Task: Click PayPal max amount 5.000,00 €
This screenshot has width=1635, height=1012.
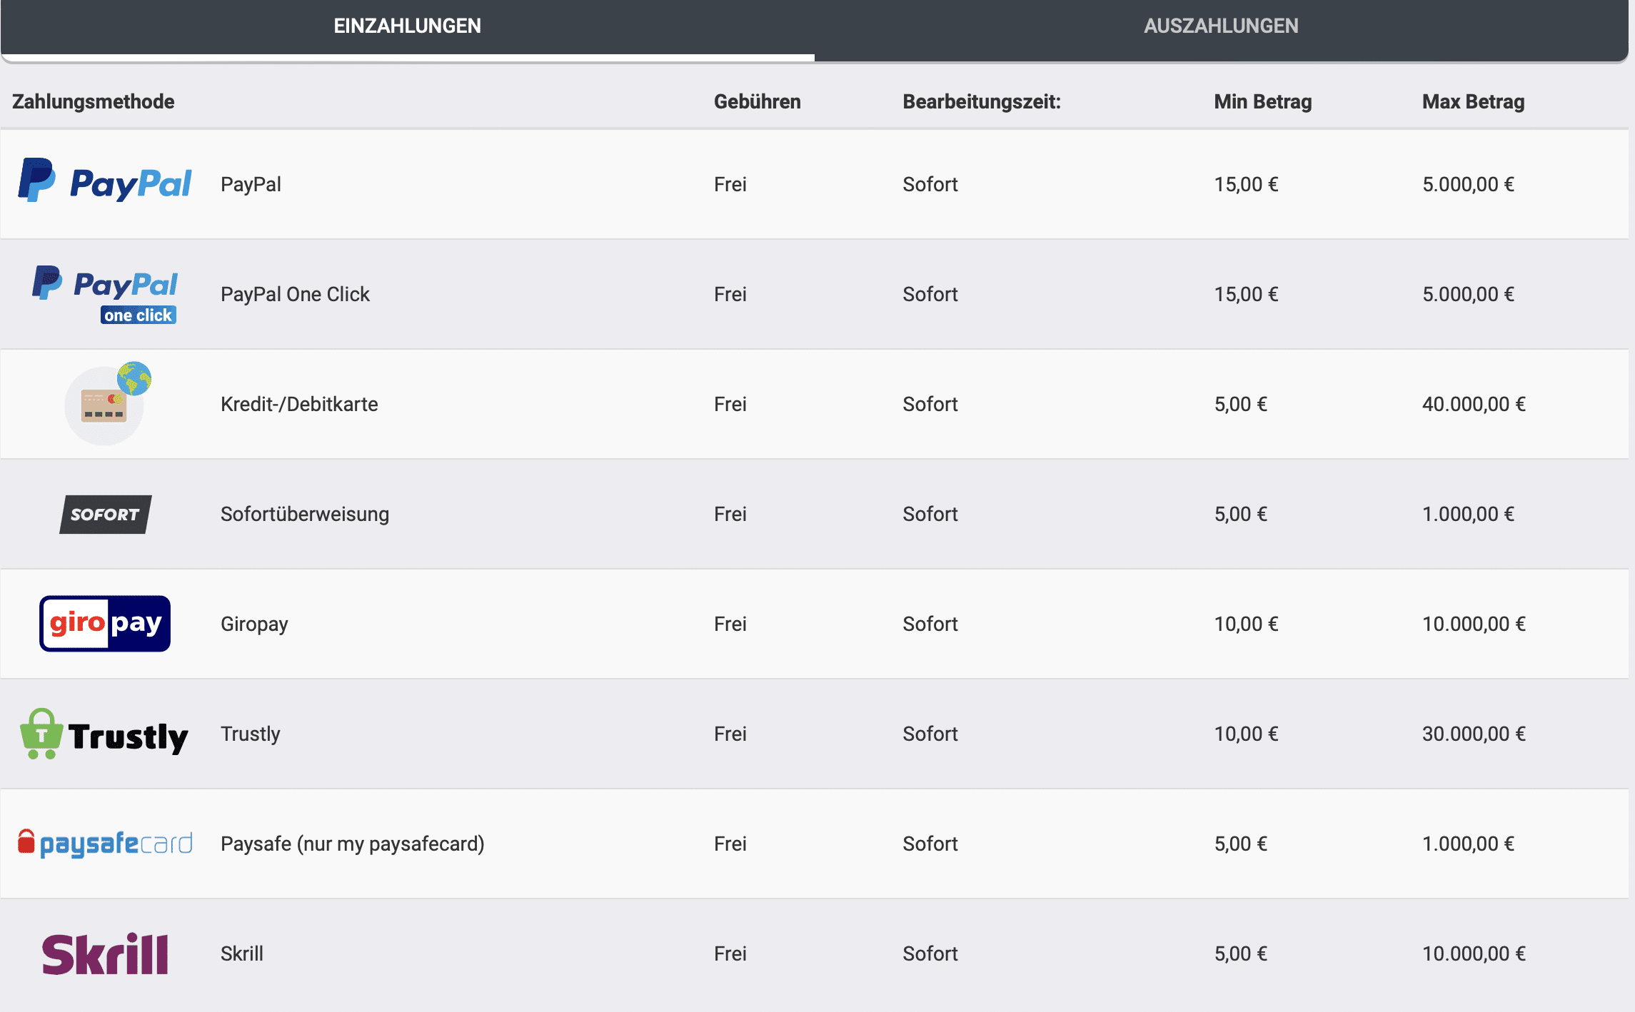Action: (1468, 185)
